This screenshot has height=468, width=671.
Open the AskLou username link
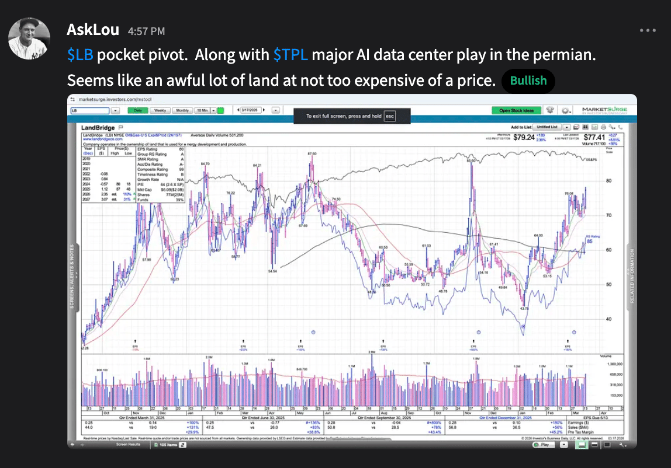point(93,30)
